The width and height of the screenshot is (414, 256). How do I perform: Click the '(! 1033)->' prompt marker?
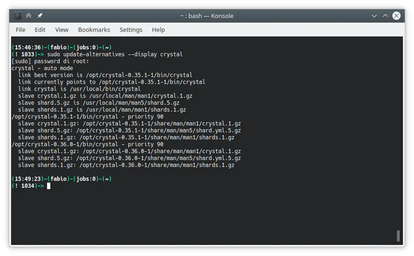pos(28,54)
